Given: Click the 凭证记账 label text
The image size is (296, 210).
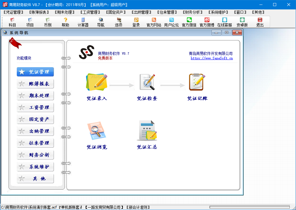Looking at the screenshot, I should click(197, 98).
